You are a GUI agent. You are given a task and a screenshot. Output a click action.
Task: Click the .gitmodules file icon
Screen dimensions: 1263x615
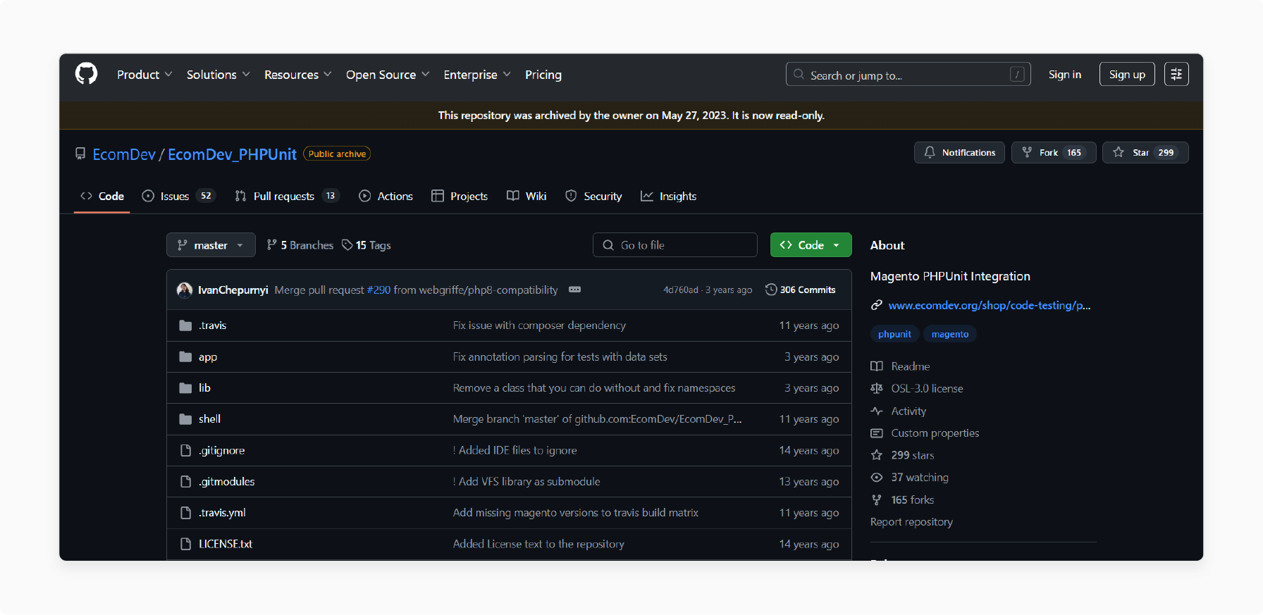pos(185,482)
